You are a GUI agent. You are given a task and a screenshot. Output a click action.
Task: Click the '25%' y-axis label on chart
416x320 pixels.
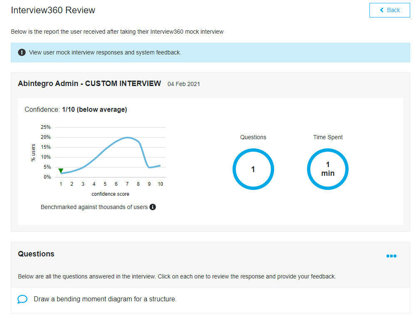(x=46, y=127)
